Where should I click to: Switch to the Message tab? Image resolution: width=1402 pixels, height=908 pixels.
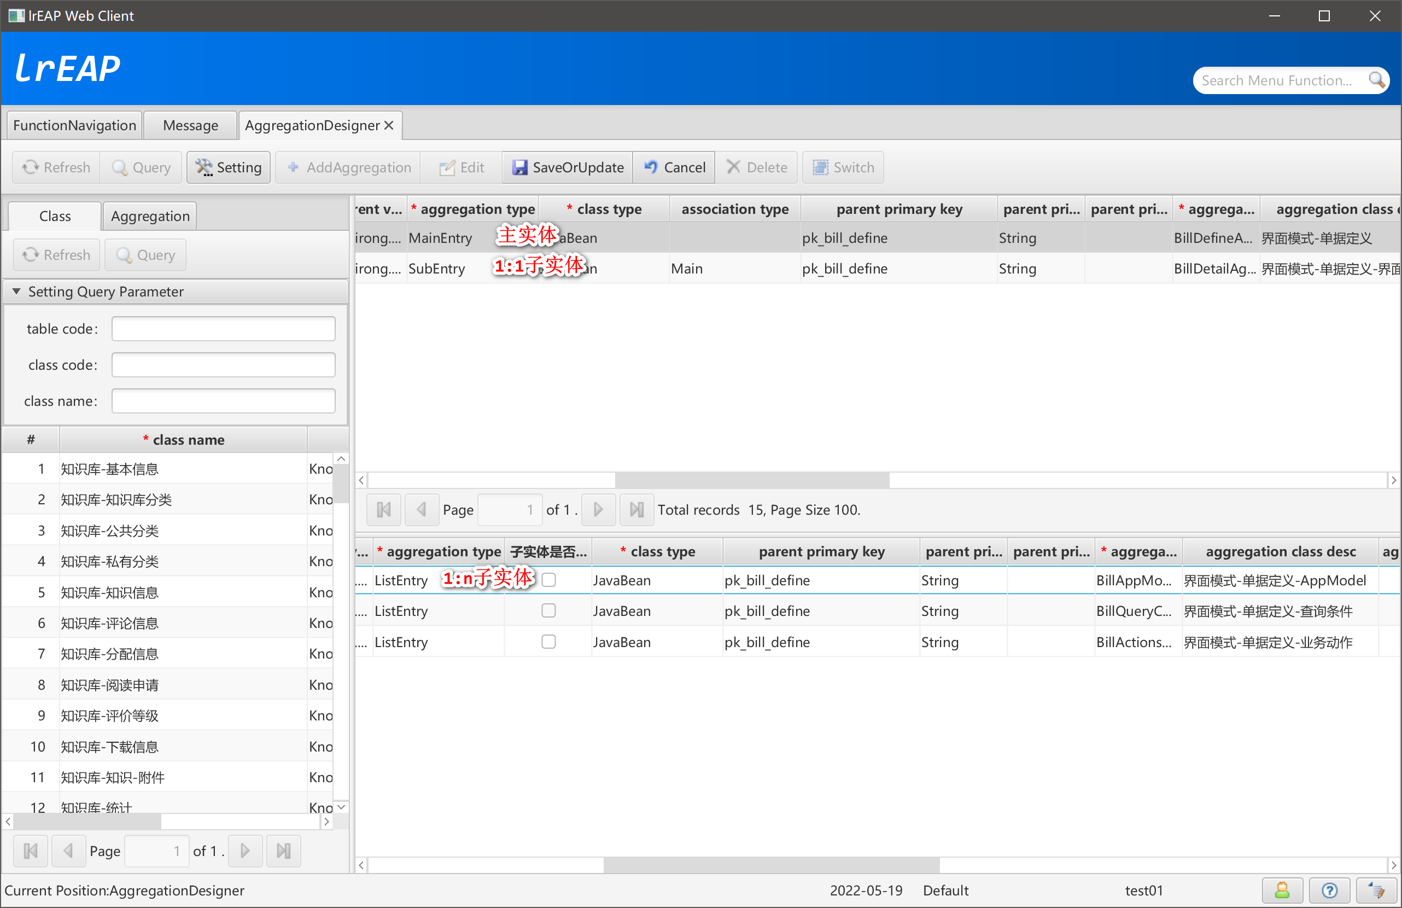click(x=190, y=125)
